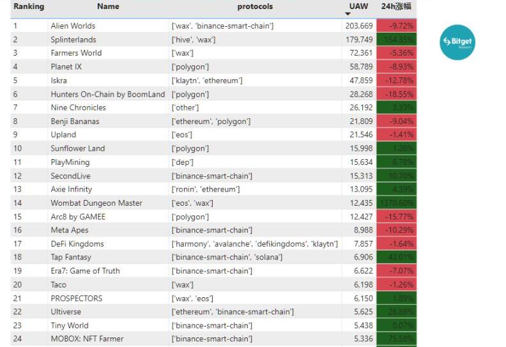Select Hunters On-Chain by BoomLand name
The image size is (506, 347).
pos(107,95)
